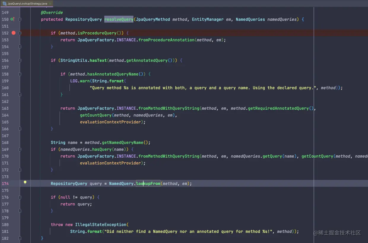368x243 pixels.
Task: Toggle the red breakpoint on line 152
Action: click(x=14, y=33)
